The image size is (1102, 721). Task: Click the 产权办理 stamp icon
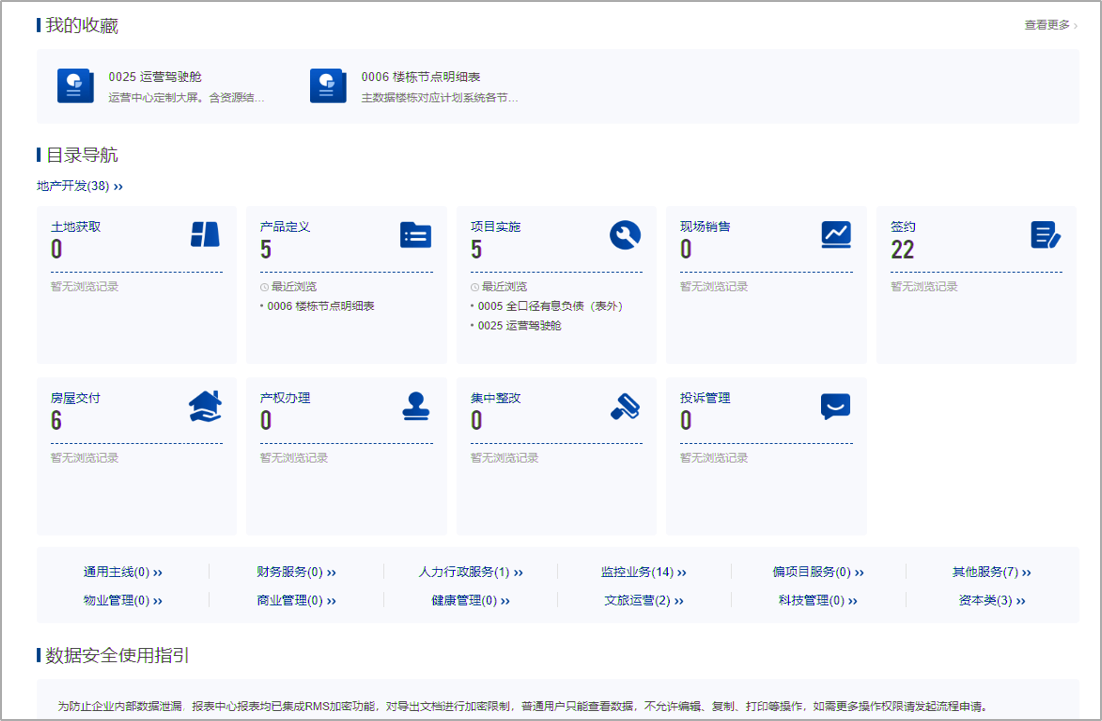click(x=415, y=406)
